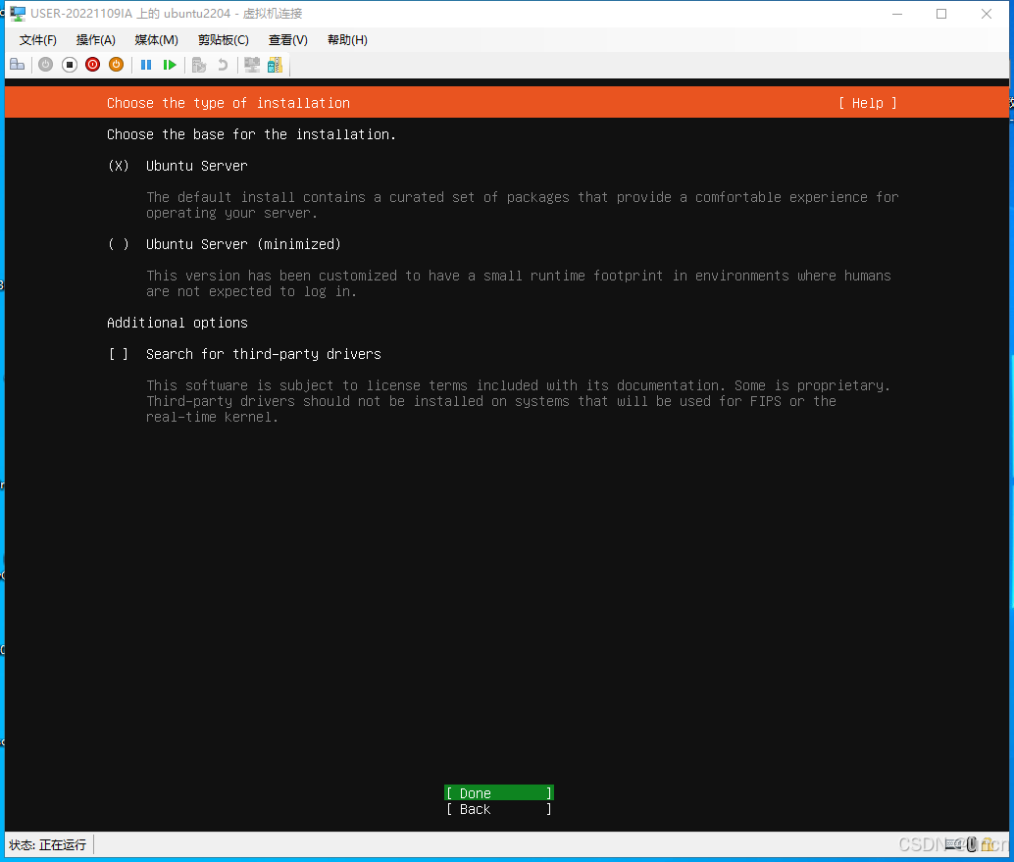The image size is (1014, 862).
Task: Minimize the virtual machine connection window
Action: click(897, 14)
